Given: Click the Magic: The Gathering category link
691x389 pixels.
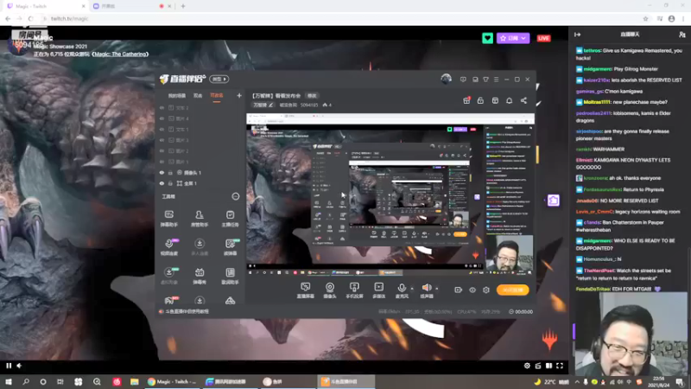Looking at the screenshot, I should [x=120, y=54].
